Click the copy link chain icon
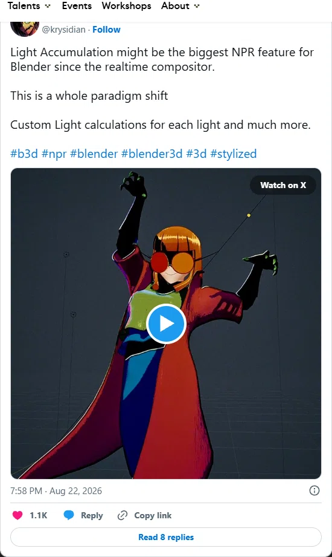 pos(123,515)
